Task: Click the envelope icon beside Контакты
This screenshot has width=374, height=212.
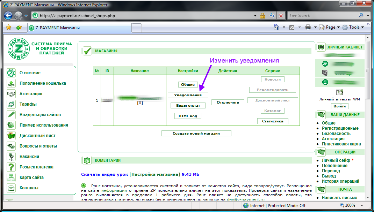Action: 11,188
